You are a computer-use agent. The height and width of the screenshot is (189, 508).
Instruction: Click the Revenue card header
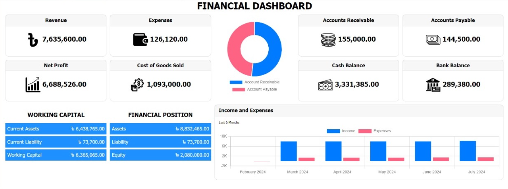[56, 20]
